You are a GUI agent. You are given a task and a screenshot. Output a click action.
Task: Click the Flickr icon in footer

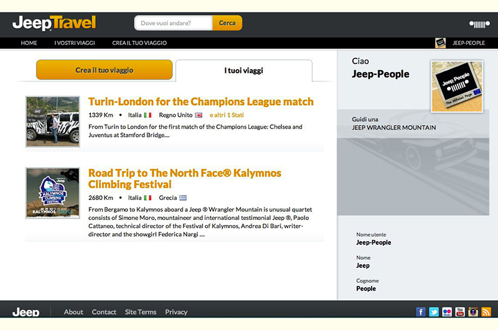click(447, 312)
